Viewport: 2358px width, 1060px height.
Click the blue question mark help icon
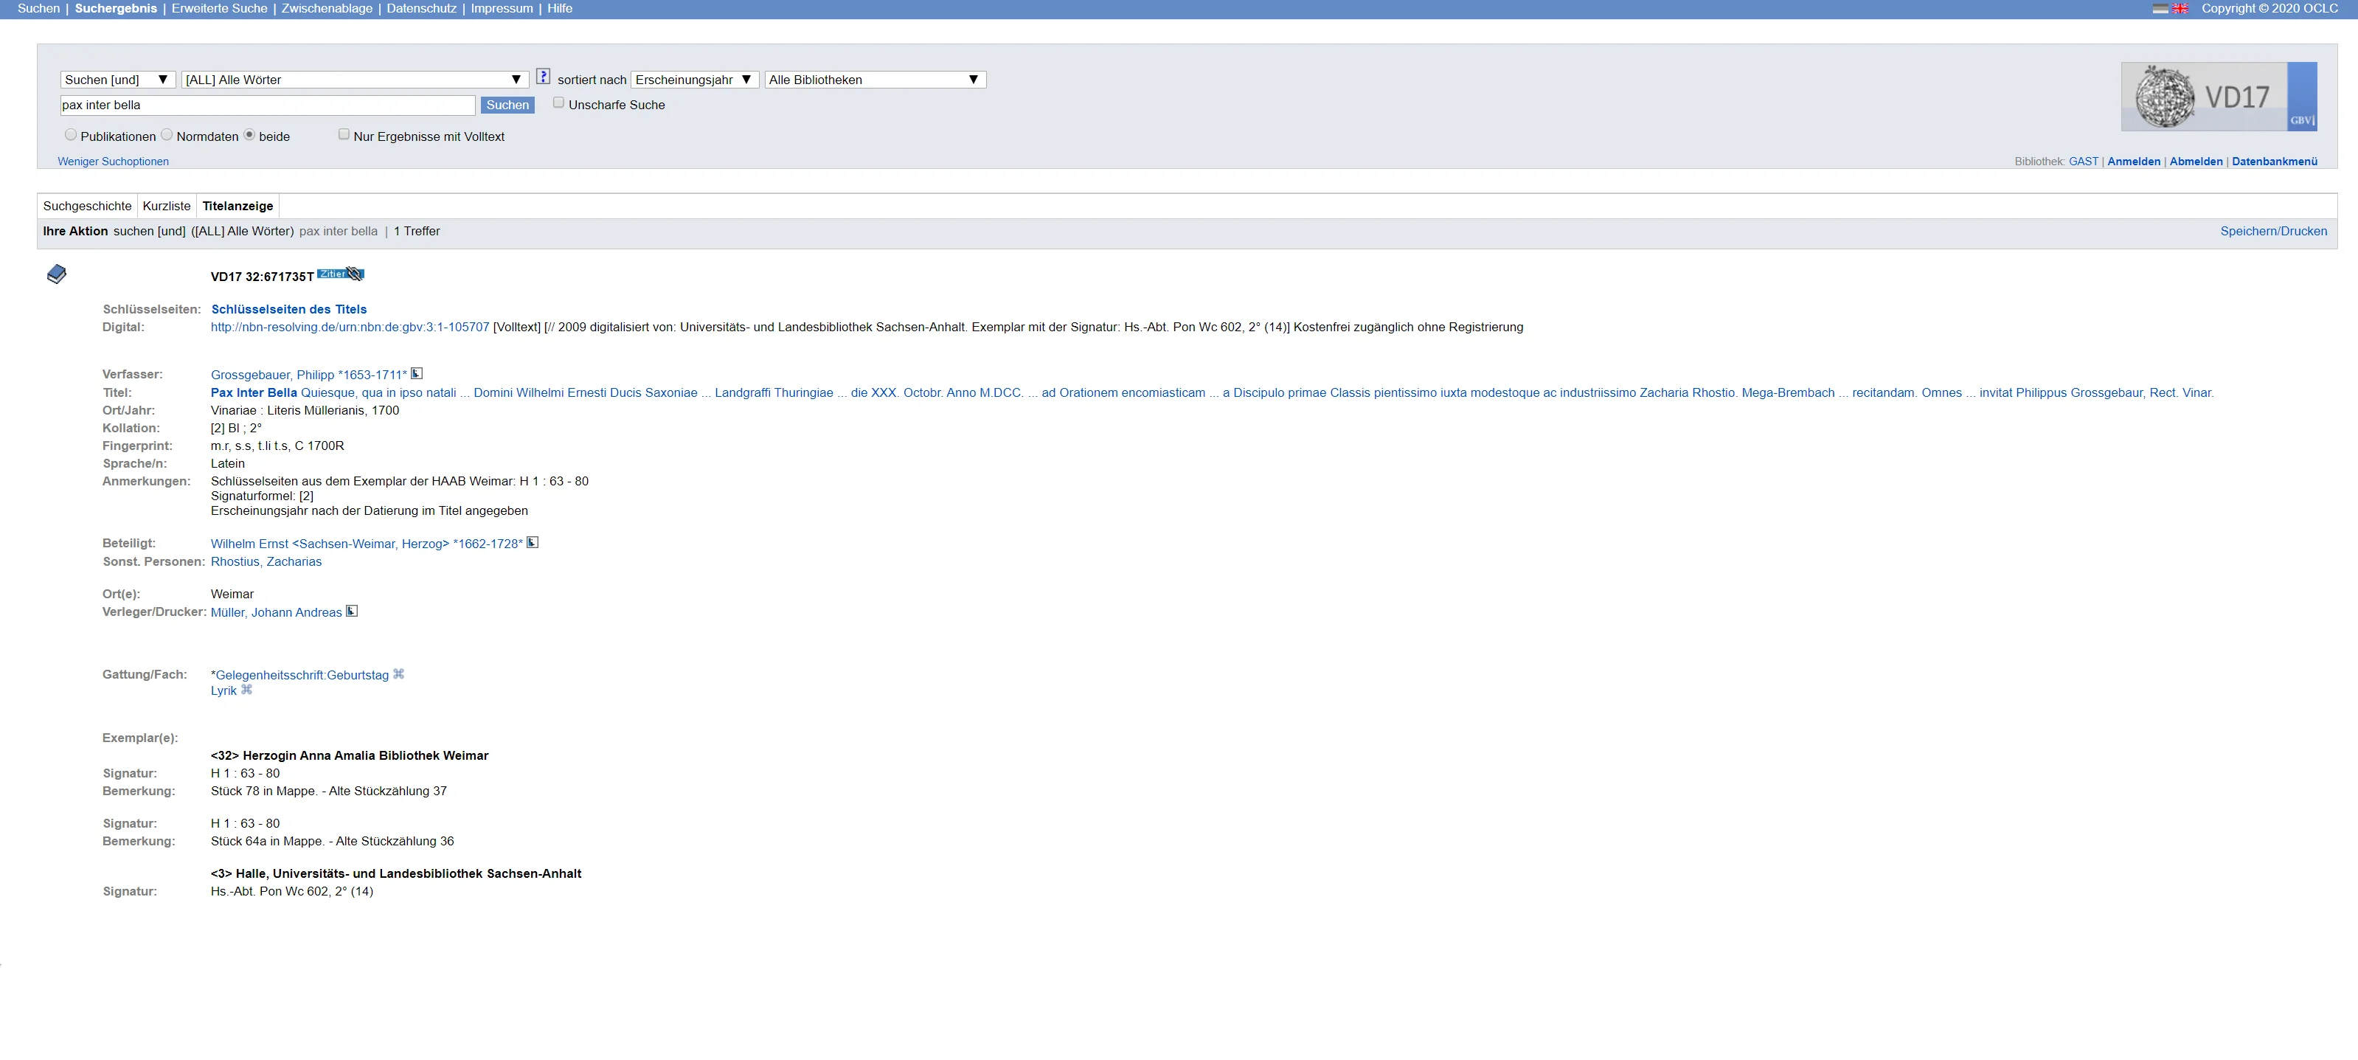[x=543, y=77]
